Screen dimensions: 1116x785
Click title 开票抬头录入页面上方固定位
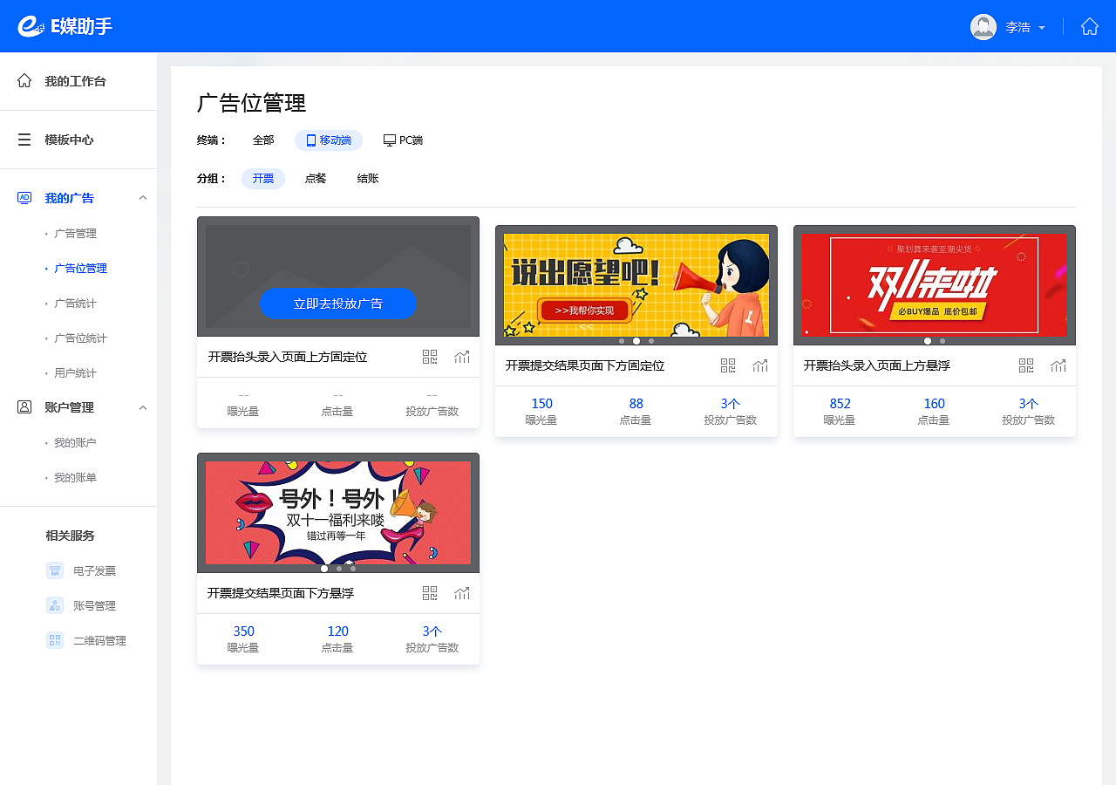point(288,357)
